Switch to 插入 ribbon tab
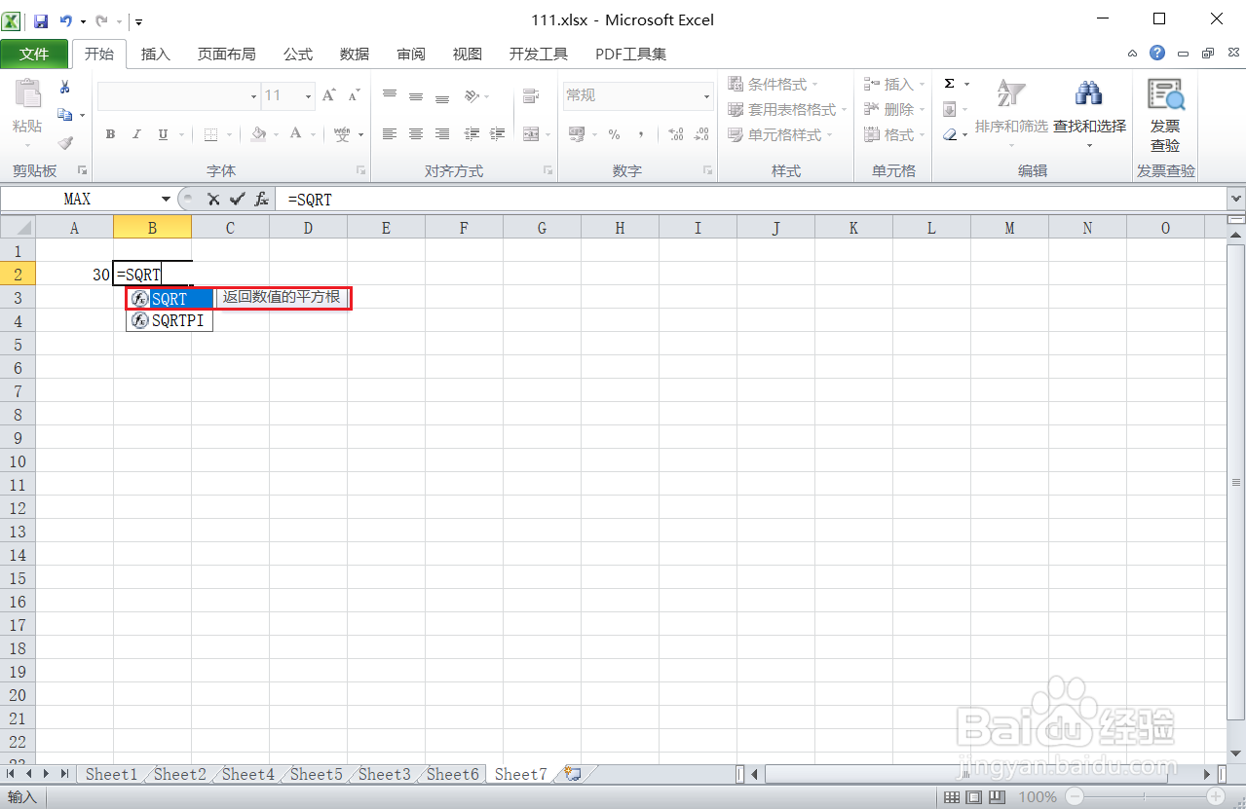1246x809 pixels. [156, 54]
